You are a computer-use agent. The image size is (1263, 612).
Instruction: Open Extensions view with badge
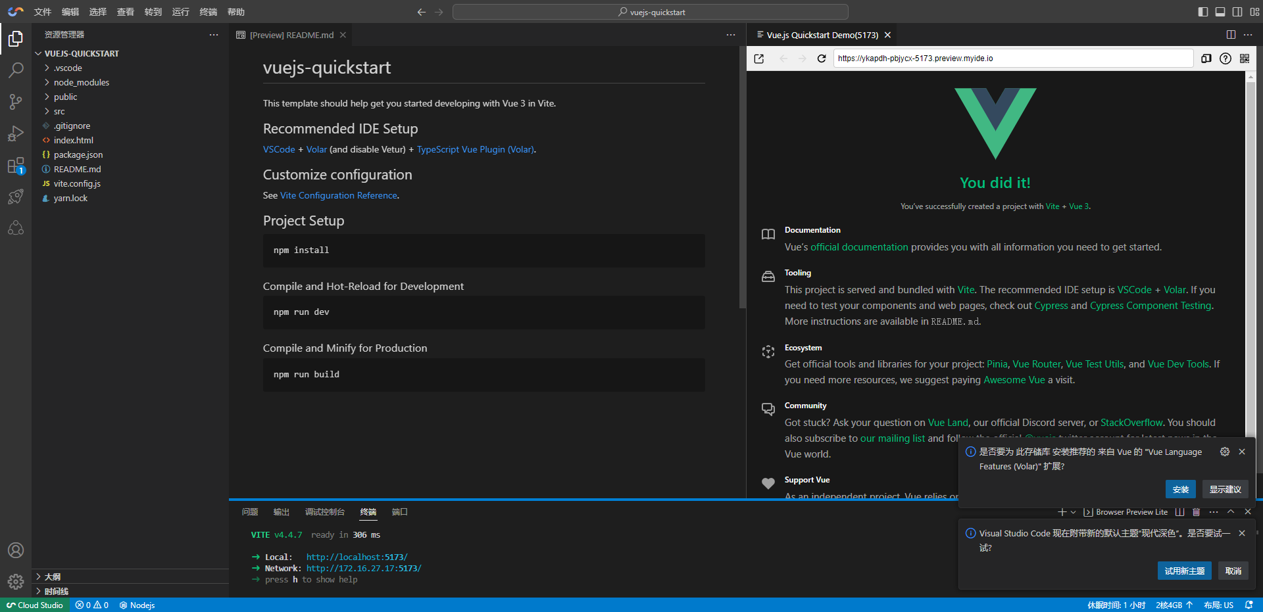16,165
